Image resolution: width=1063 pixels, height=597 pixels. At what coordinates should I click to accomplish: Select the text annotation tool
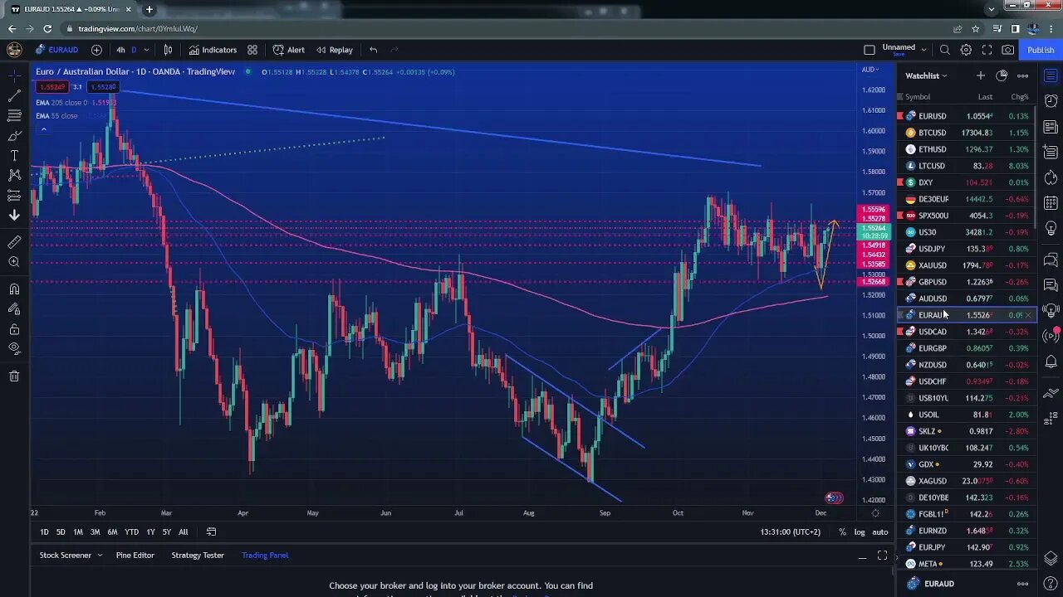click(14, 156)
